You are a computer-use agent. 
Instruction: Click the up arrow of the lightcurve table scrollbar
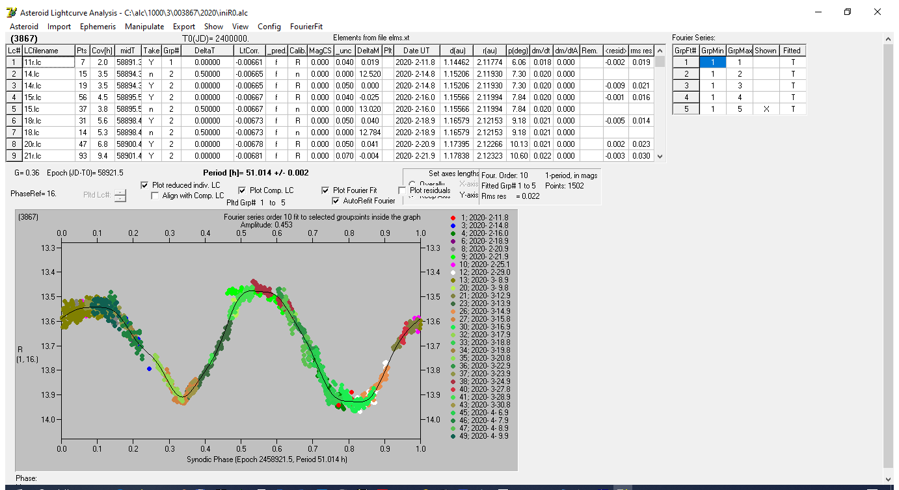tap(660, 50)
